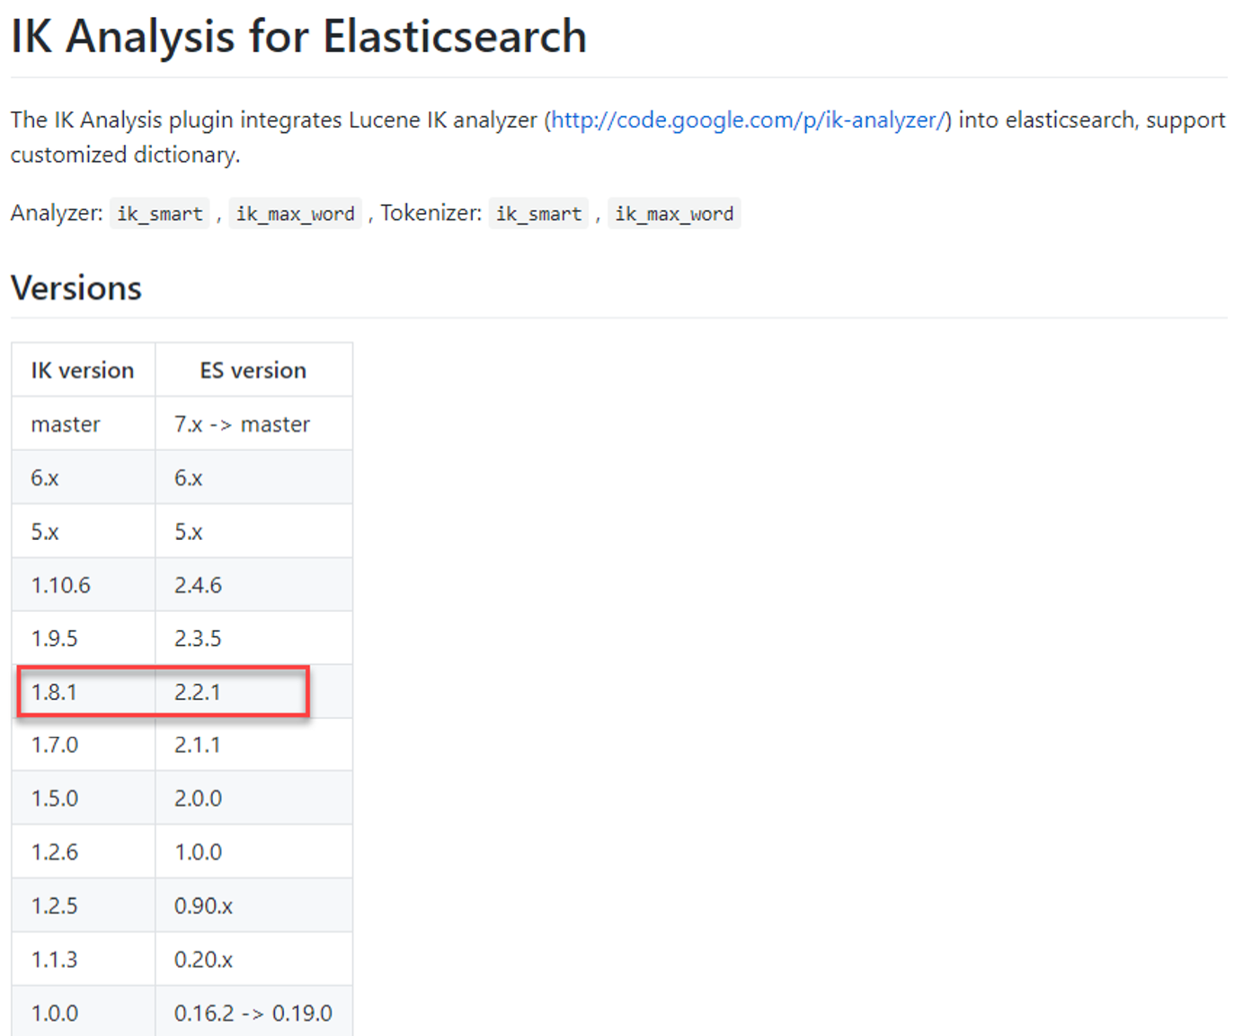Click the '1.0.0' cell in IK version column
The height and width of the screenshot is (1036, 1234).
(x=83, y=1013)
